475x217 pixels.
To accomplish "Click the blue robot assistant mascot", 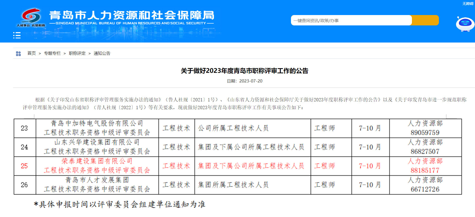I will coord(465,24).
